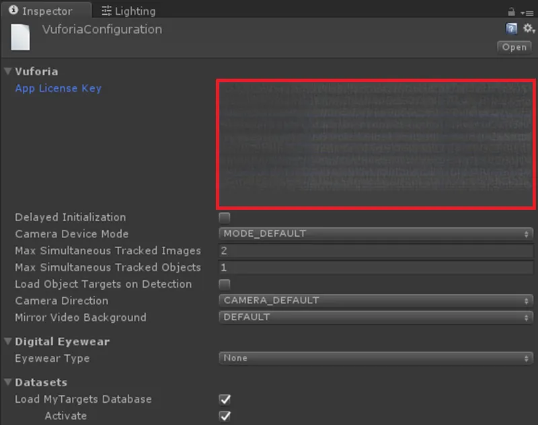538x425 pixels.
Task: Switch to the Lighting tab
Action: point(128,11)
